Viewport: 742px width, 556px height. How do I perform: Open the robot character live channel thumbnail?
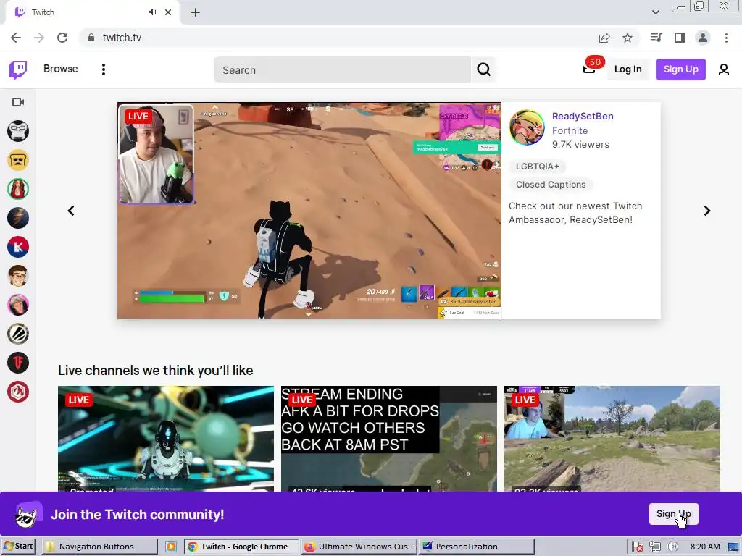coord(166,438)
